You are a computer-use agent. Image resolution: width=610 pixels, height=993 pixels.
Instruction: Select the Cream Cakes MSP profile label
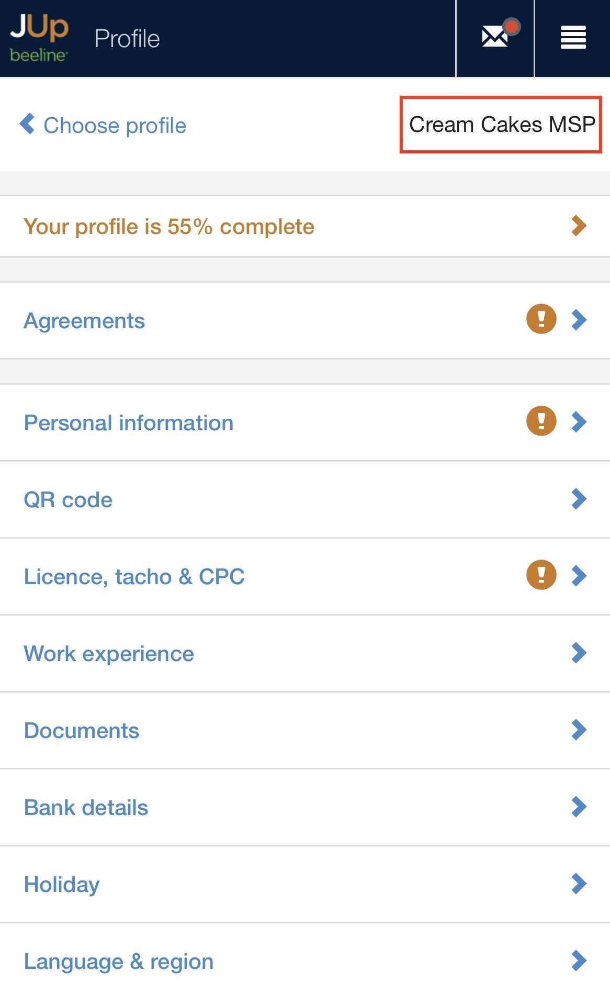[x=501, y=125]
